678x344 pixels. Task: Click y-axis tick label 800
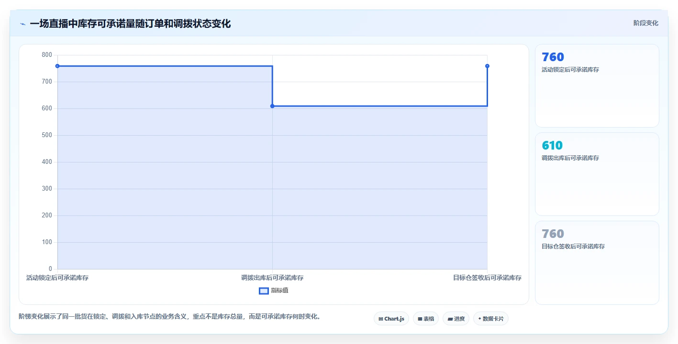[x=47, y=55]
